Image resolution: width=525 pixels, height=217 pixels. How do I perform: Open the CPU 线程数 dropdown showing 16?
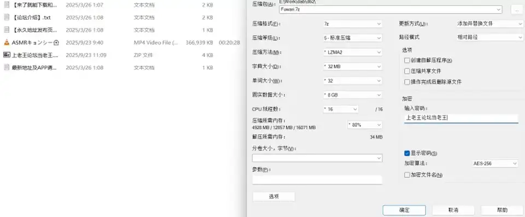tap(341, 109)
